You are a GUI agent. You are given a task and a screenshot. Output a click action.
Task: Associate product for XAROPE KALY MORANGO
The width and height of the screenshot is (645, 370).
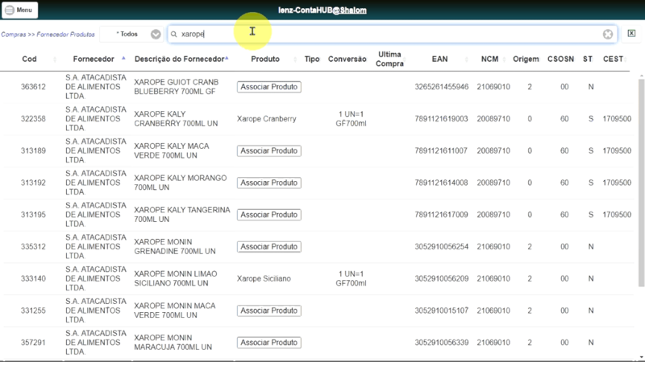tap(269, 183)
